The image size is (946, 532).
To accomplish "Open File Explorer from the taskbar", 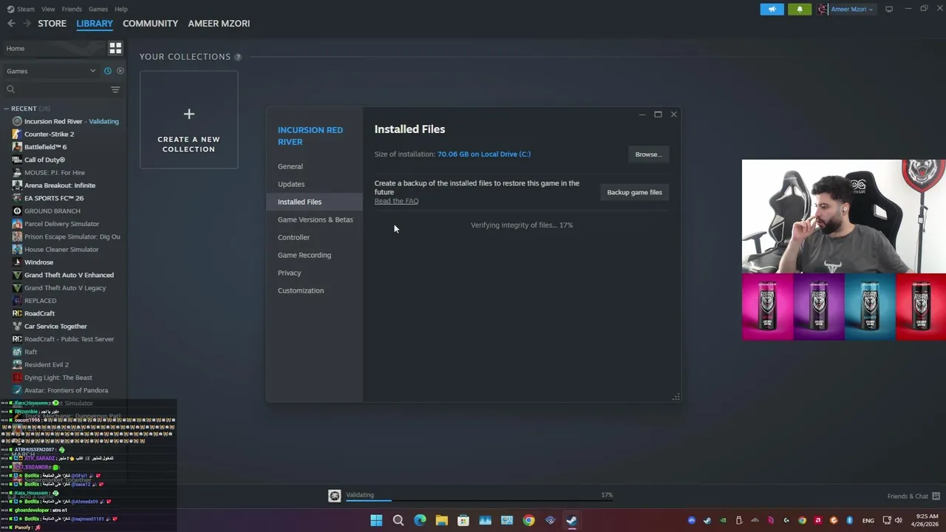I will [x=441, y=520].
